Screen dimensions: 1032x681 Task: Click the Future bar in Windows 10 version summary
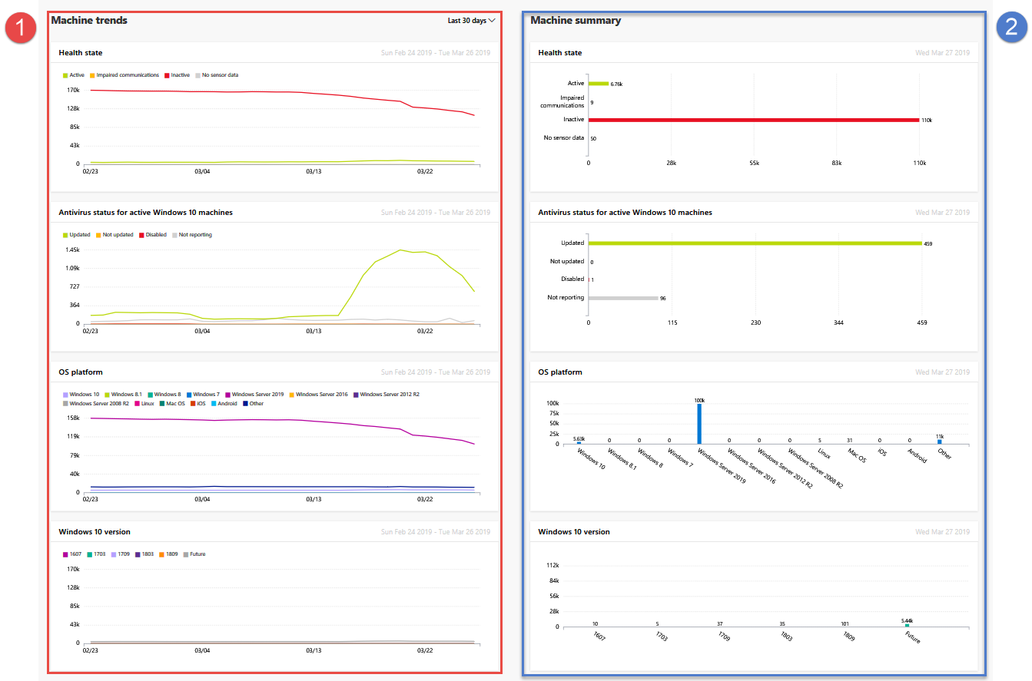pyautogui.click(x=907, y=625)
